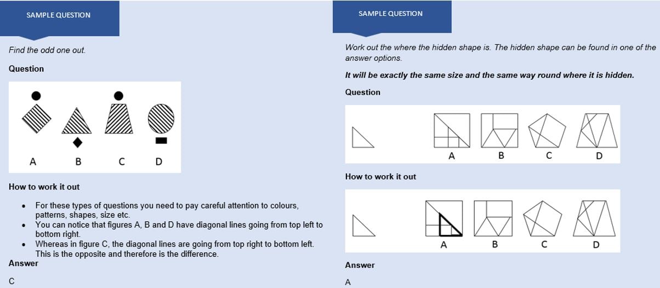The image size is (660, 288).
Task: Click the bold italic "exactly the same size" sentence
Action: point(489,75)
